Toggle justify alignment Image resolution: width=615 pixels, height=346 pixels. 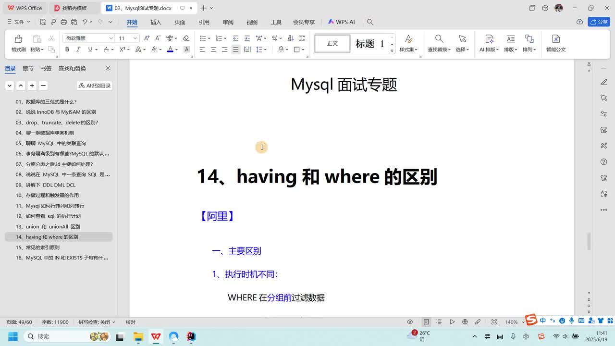coord(235,49)
